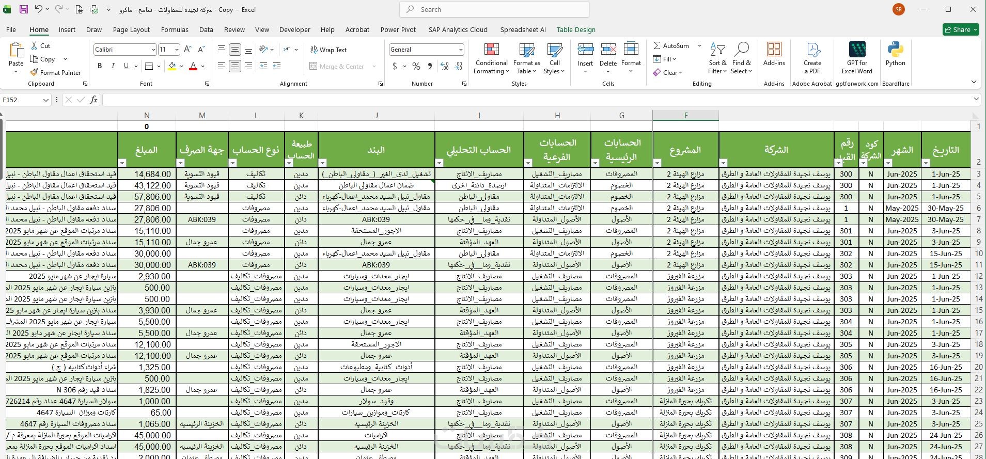Select column N header
986x459 pixels.
pos(147,116)
